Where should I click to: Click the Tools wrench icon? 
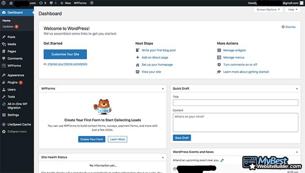[4, 97]
